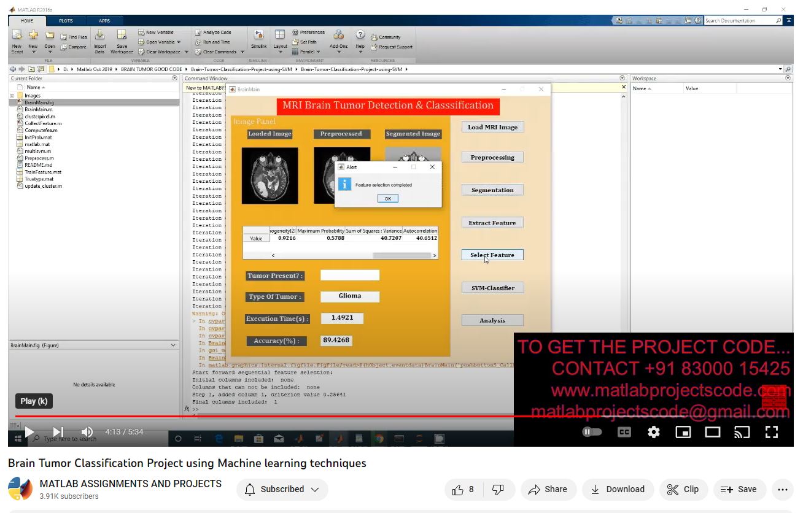Skip to the next video
The height and width of the screenshot is (513, 803).
(x=58, y=432)
